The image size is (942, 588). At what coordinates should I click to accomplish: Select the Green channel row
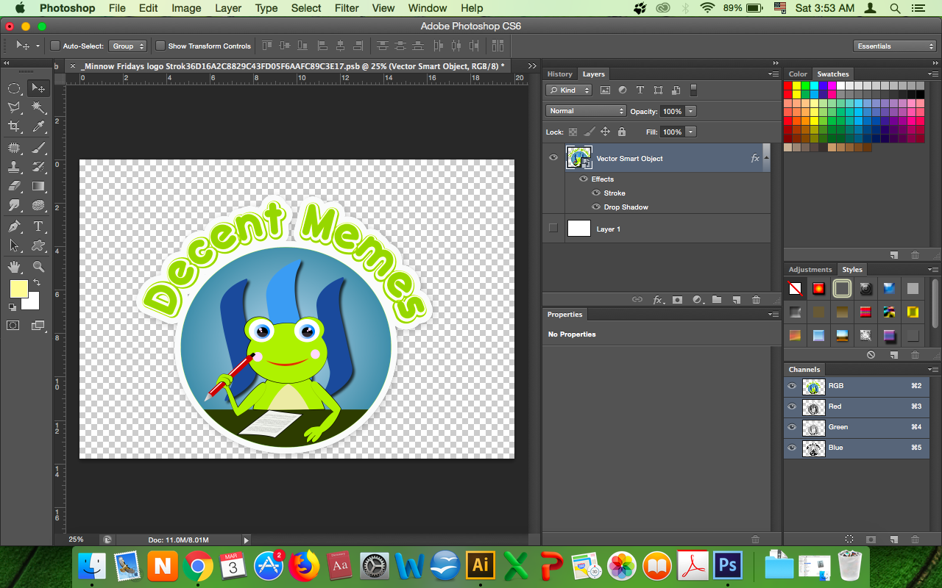857,427
